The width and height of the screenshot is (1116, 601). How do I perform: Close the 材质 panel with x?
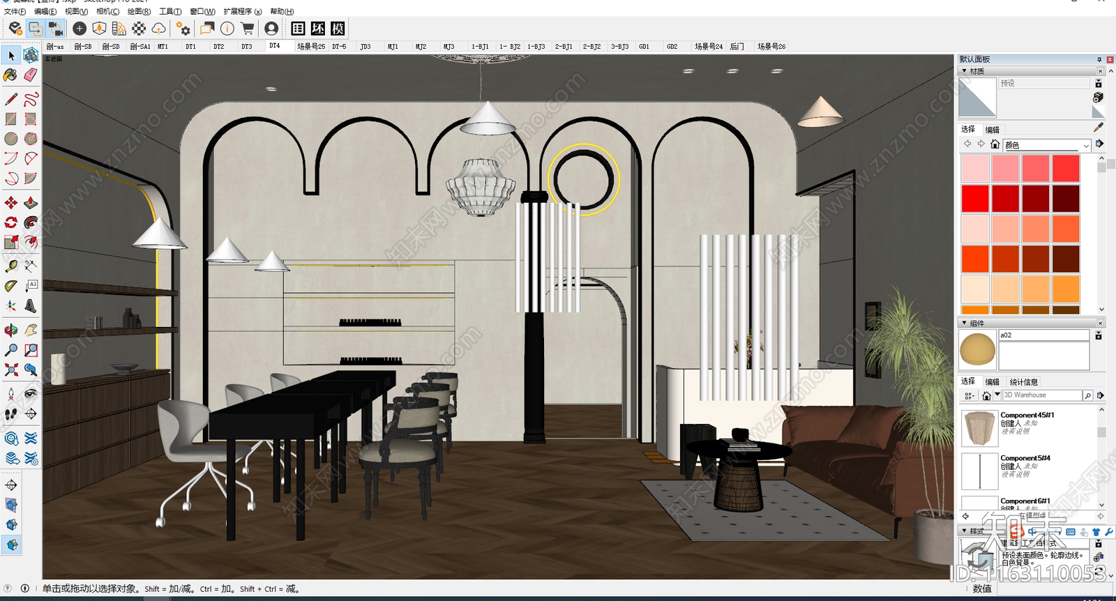1101,71
